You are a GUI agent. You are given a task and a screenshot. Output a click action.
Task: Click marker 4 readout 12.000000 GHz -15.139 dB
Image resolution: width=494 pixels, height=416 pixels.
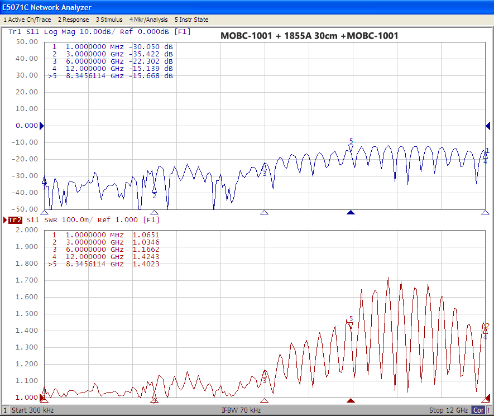112,69
